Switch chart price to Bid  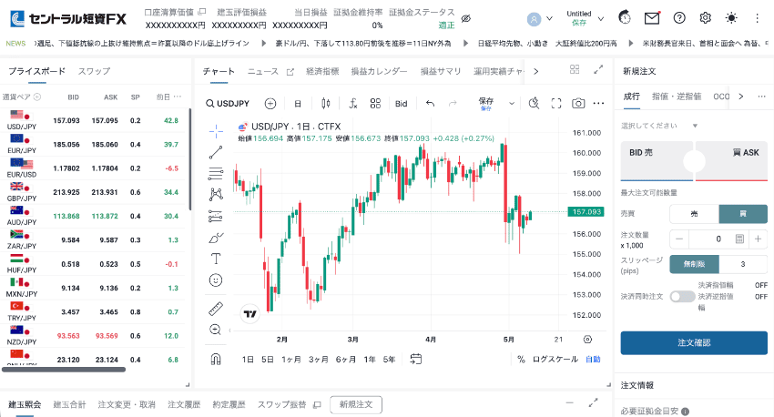tap(402, 104)
